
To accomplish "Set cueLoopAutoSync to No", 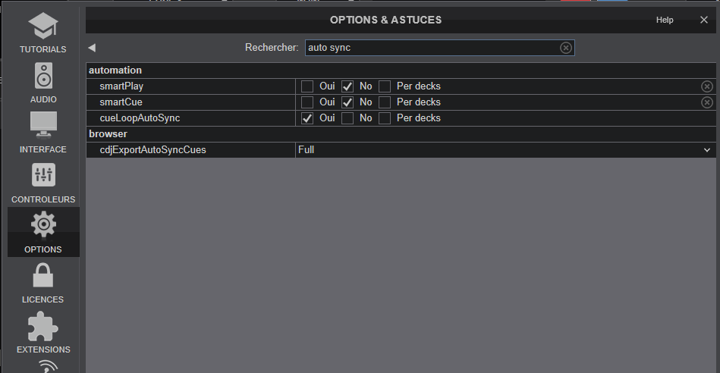I will pos(347,118).
